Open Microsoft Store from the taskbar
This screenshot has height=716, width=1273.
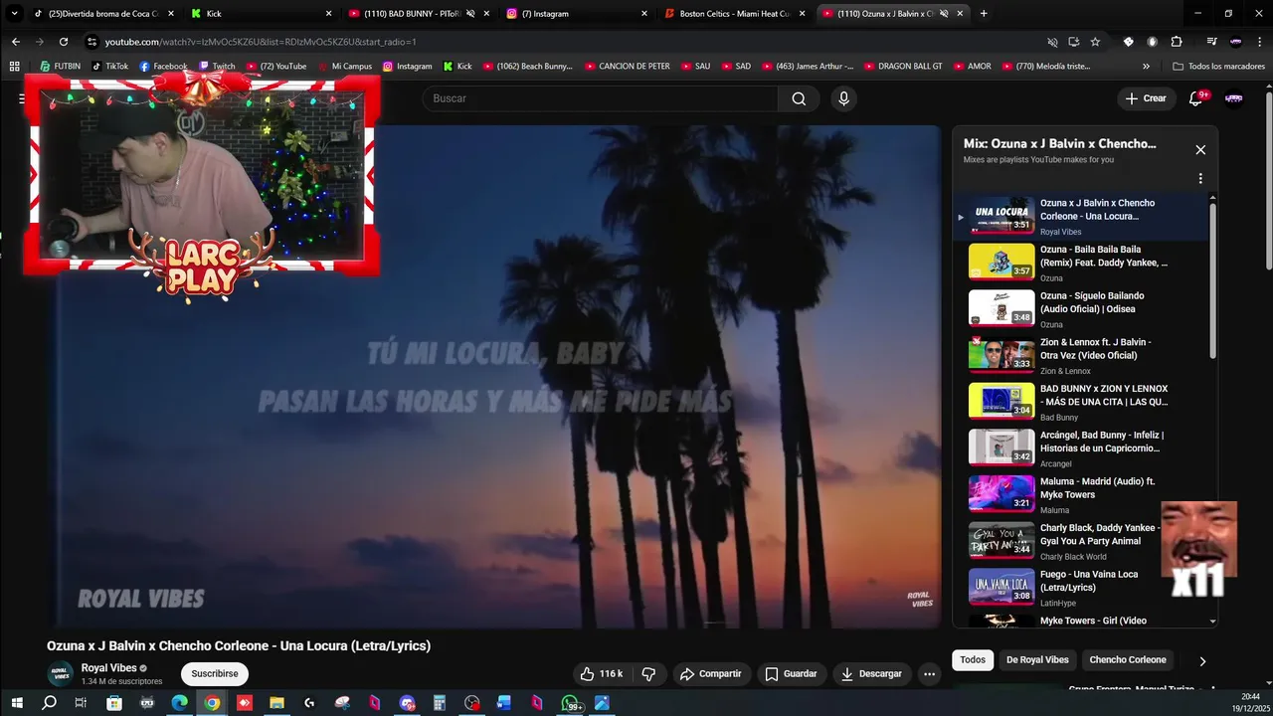point(114,703)
